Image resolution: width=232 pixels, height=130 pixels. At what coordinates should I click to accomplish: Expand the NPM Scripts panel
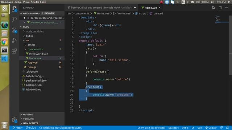coord(42,123)
